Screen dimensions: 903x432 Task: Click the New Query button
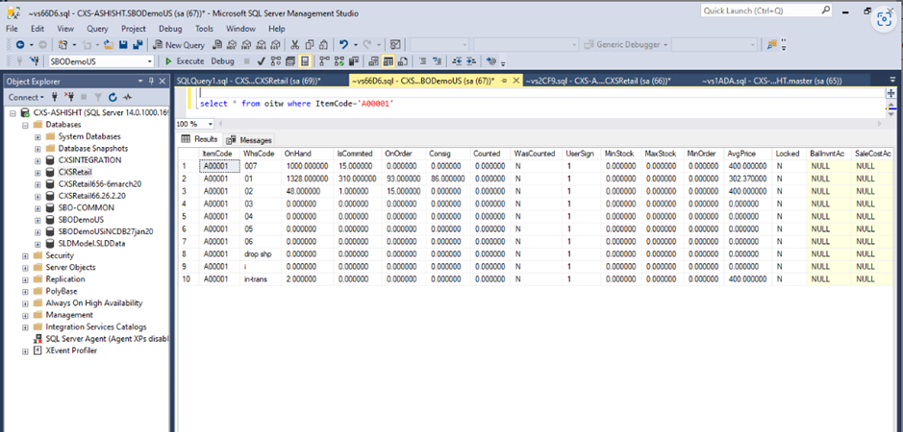[x=179, y=44]
